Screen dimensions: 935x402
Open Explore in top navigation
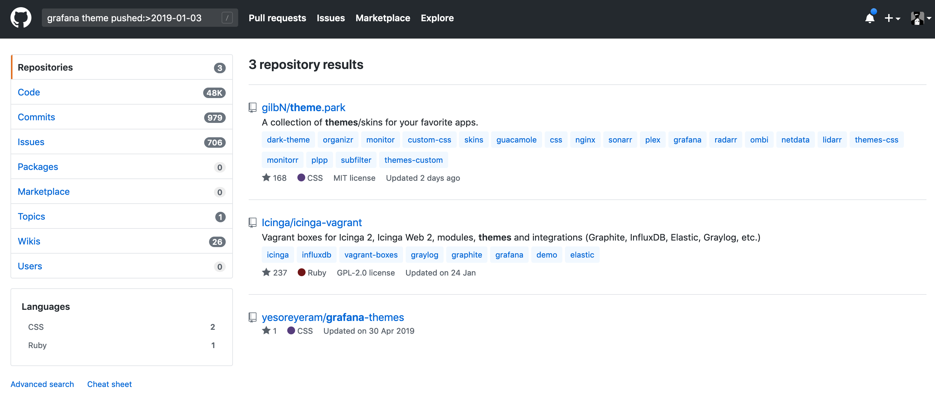tap(437, 18)
